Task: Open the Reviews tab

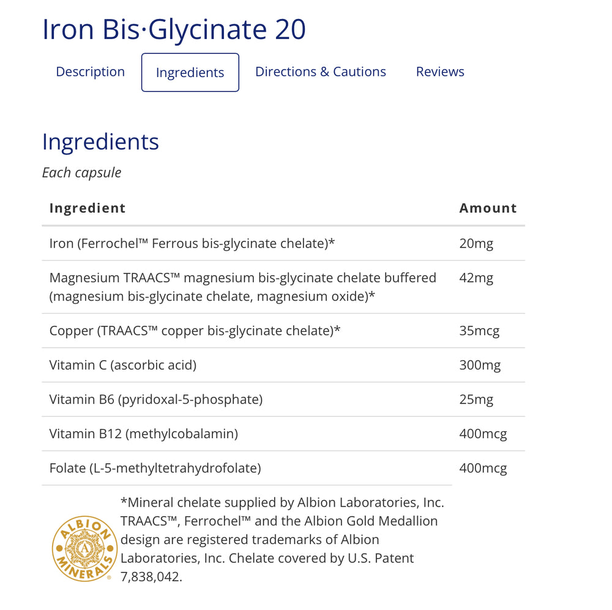Action: click(x=440, y=72)
